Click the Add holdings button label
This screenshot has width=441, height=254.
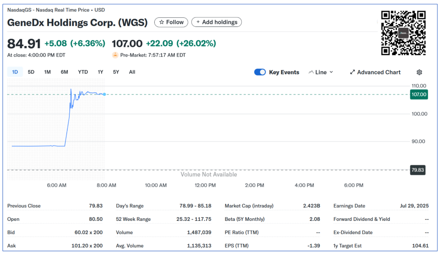pos(220,22)
